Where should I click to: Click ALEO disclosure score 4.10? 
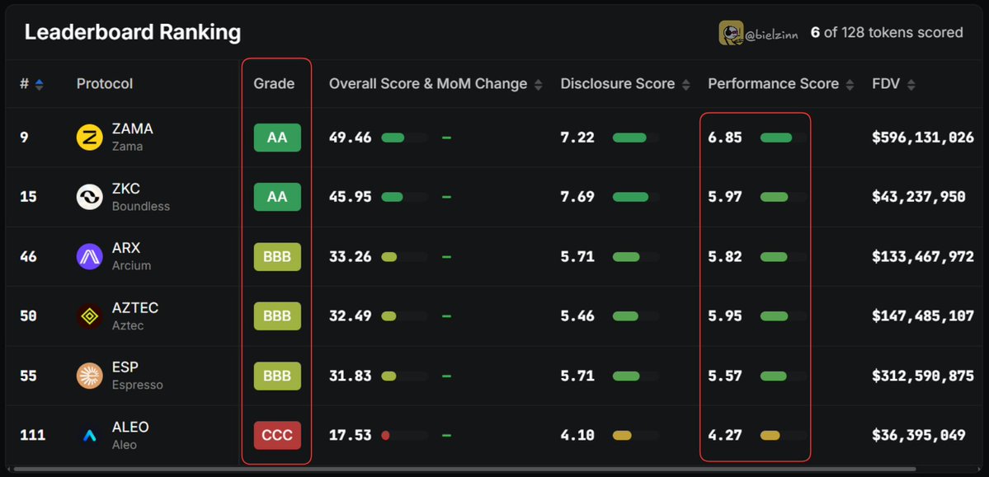(577, 436)
